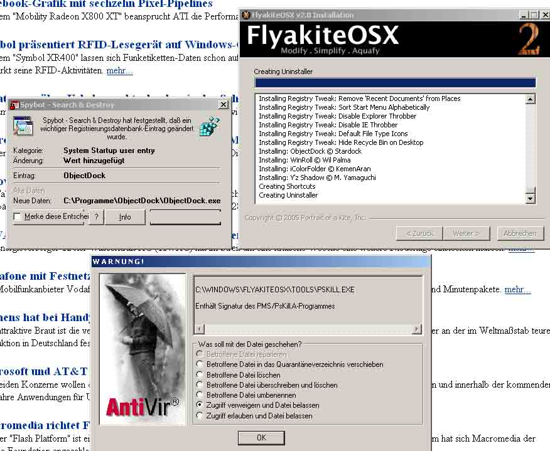This screenshot has width=550, height=451.
Task: Click the FlyakiteOSX installer title bar icon
Action: (246, 15)
